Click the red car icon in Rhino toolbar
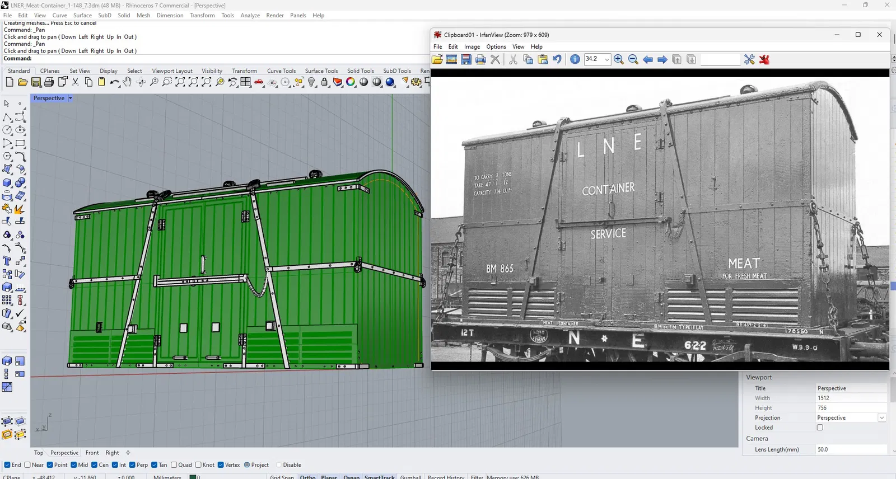This screenshot has width=896, height=479. [x=259, y=82]
